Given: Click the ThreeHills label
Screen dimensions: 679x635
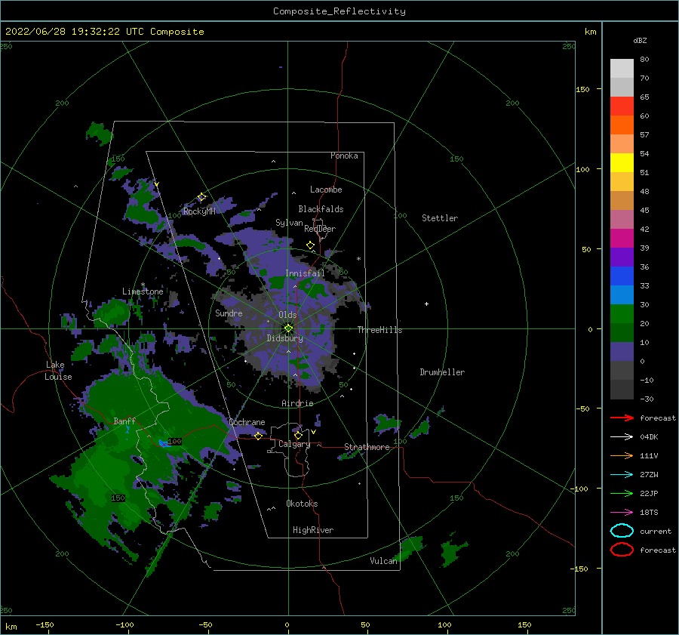Looking at the screenshot, I should [379, 330].
